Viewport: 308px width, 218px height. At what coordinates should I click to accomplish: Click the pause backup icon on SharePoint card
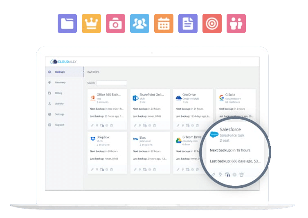click(x=145, y=125)
